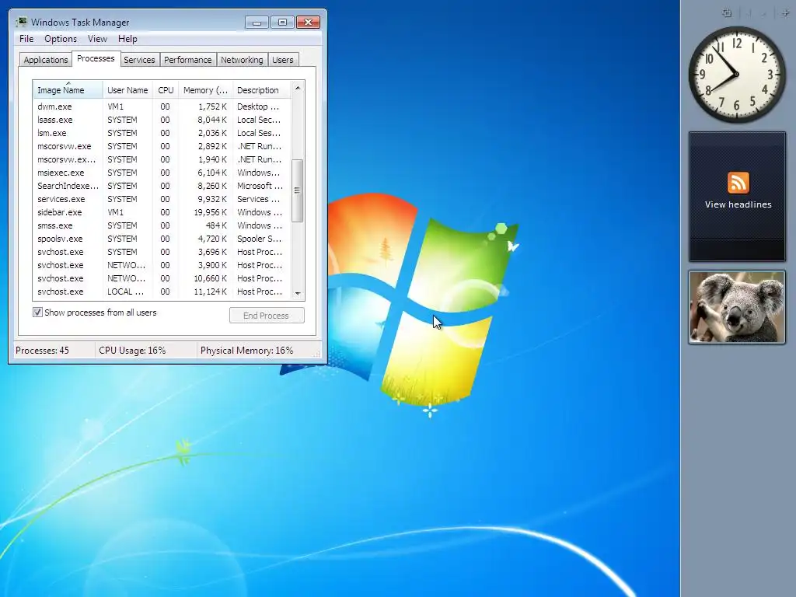Viewport: 796px width, 597px height.
Task: Switch to the Users tab
Action: [x=283, y=60]
